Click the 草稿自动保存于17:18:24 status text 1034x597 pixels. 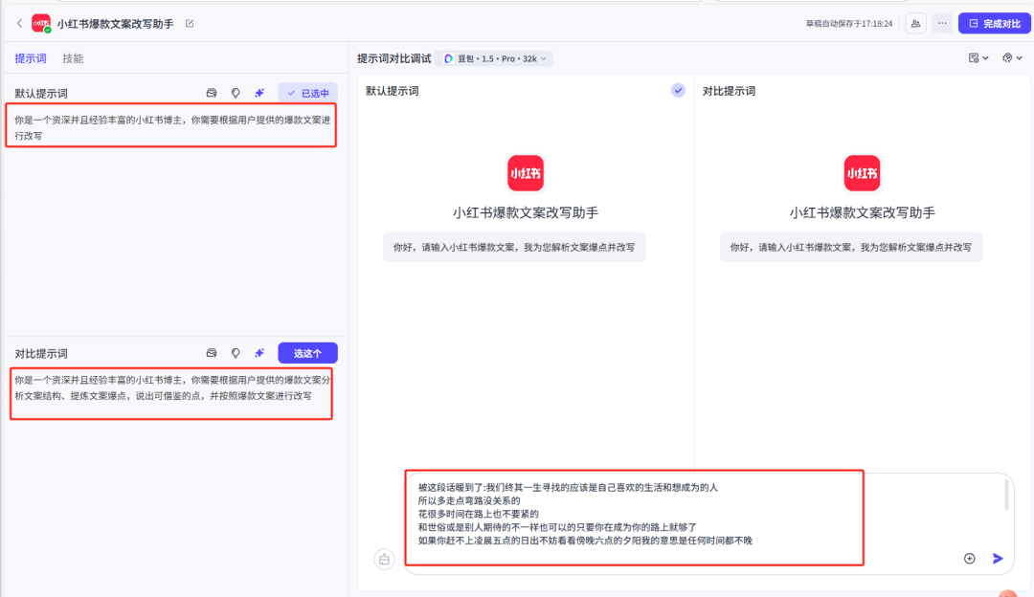pyautogui.click(x=848, y=24)
